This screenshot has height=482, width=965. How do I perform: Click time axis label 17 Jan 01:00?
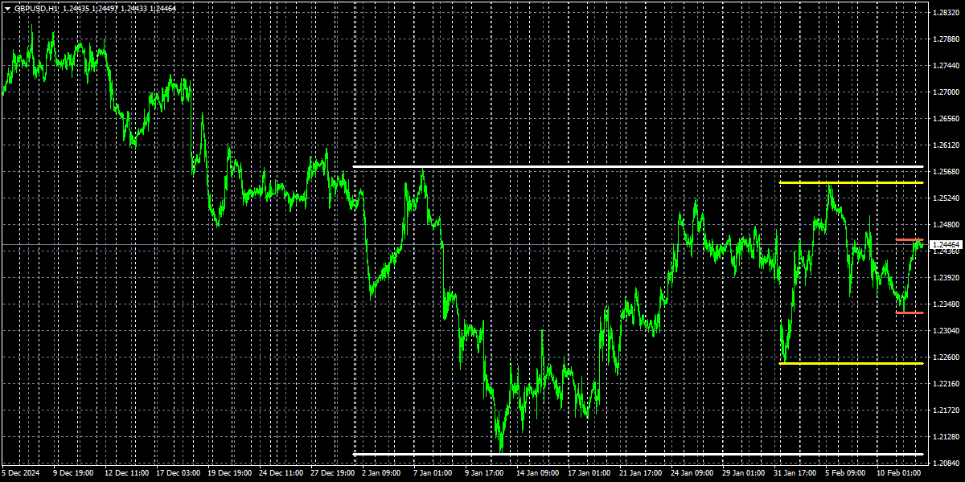coord(590,474)
